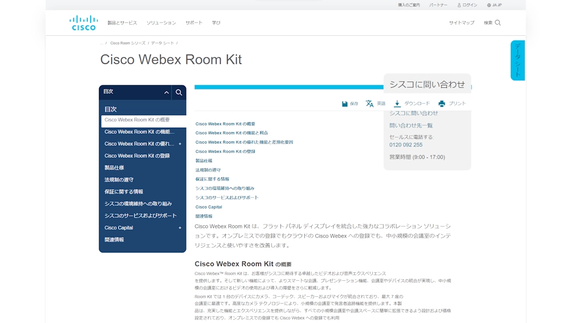Click the download (ダウンロード) arrow icon

397,104
